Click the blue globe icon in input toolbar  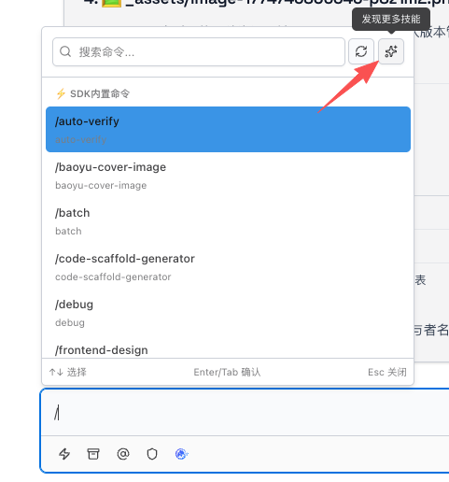point(182,454)
